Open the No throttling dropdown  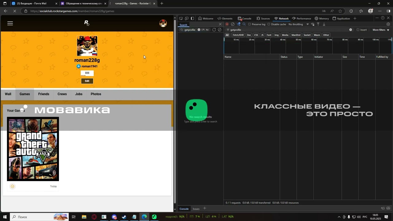(x=298, y=24)
